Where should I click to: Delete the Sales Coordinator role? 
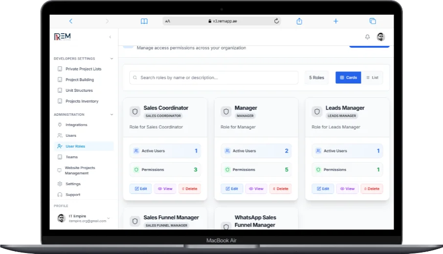pos(190,189)
